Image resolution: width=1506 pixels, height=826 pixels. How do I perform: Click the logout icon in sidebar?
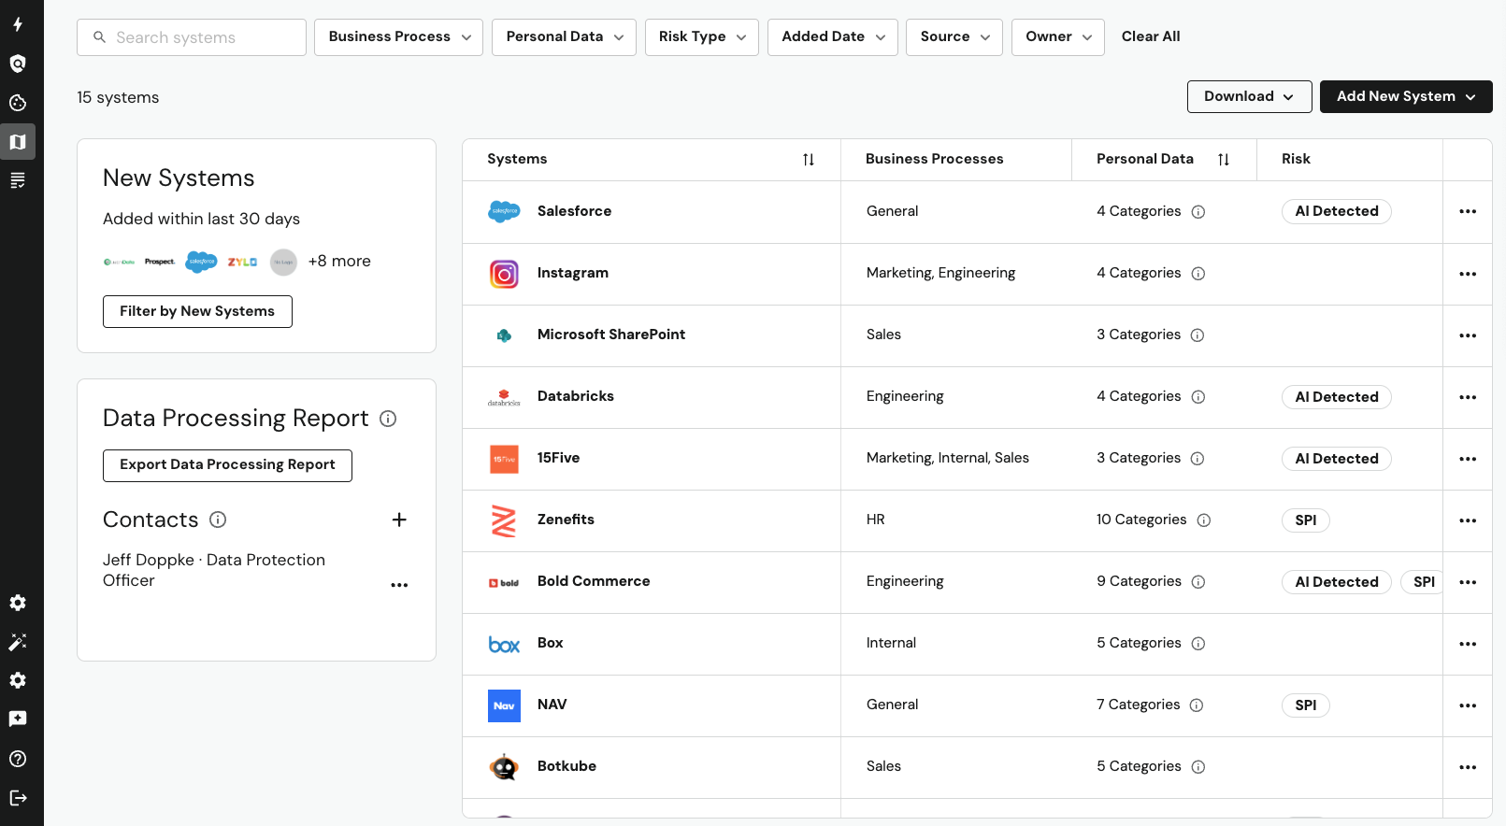tap(18, 798)
